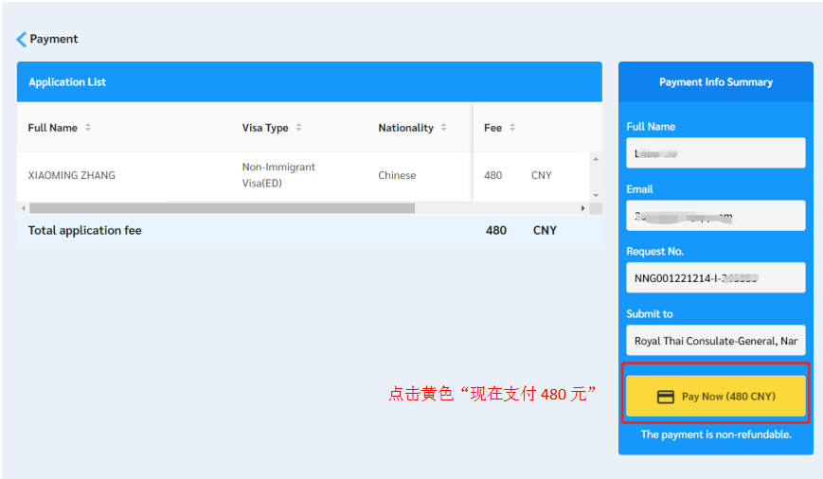Viewport: 823px width, 479px height.
Task: Click the Payment page title text
Action: tap(54, 40)
